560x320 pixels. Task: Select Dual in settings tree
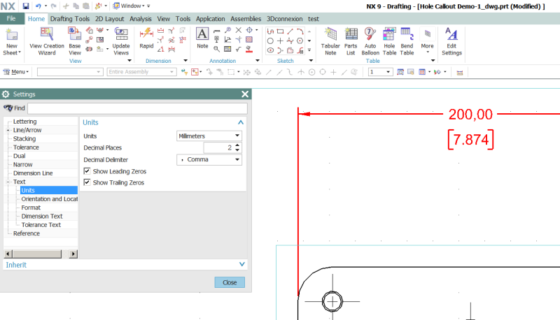click(x=20, y=156)
